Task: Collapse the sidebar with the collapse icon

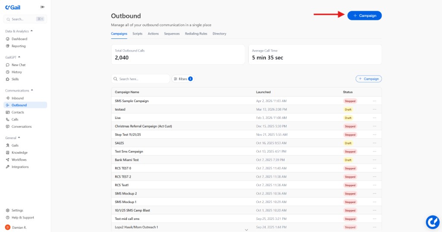Action: coord(42,7)
